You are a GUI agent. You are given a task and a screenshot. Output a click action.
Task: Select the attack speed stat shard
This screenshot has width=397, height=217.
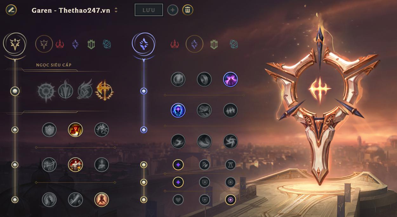click(x=204, y=165)
